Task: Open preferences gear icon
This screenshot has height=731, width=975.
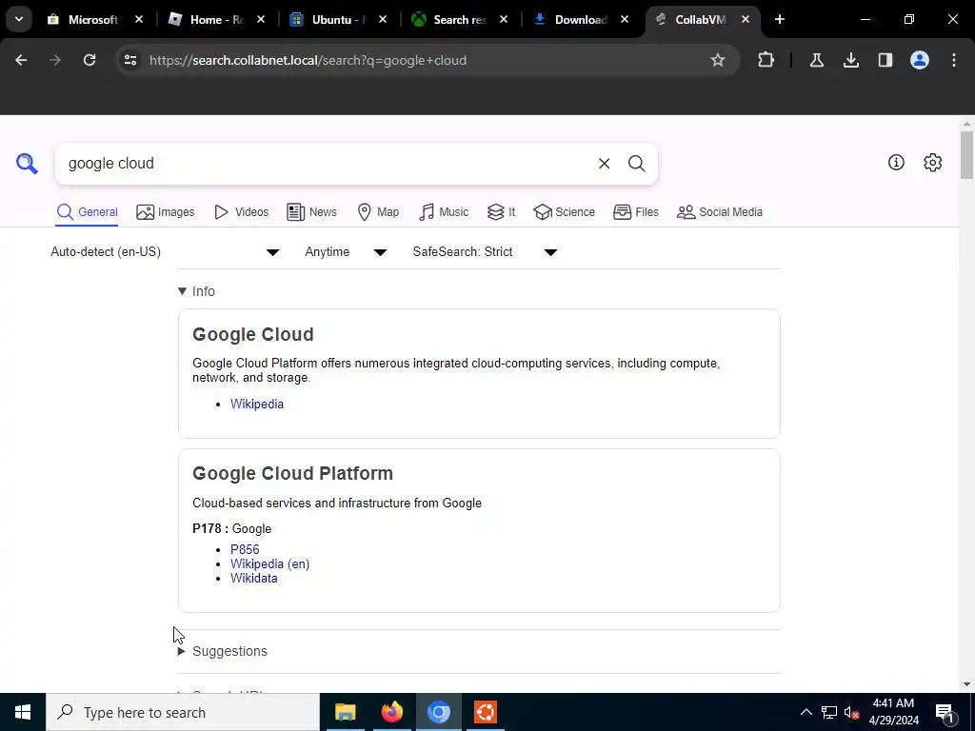Action: [932, 162]
